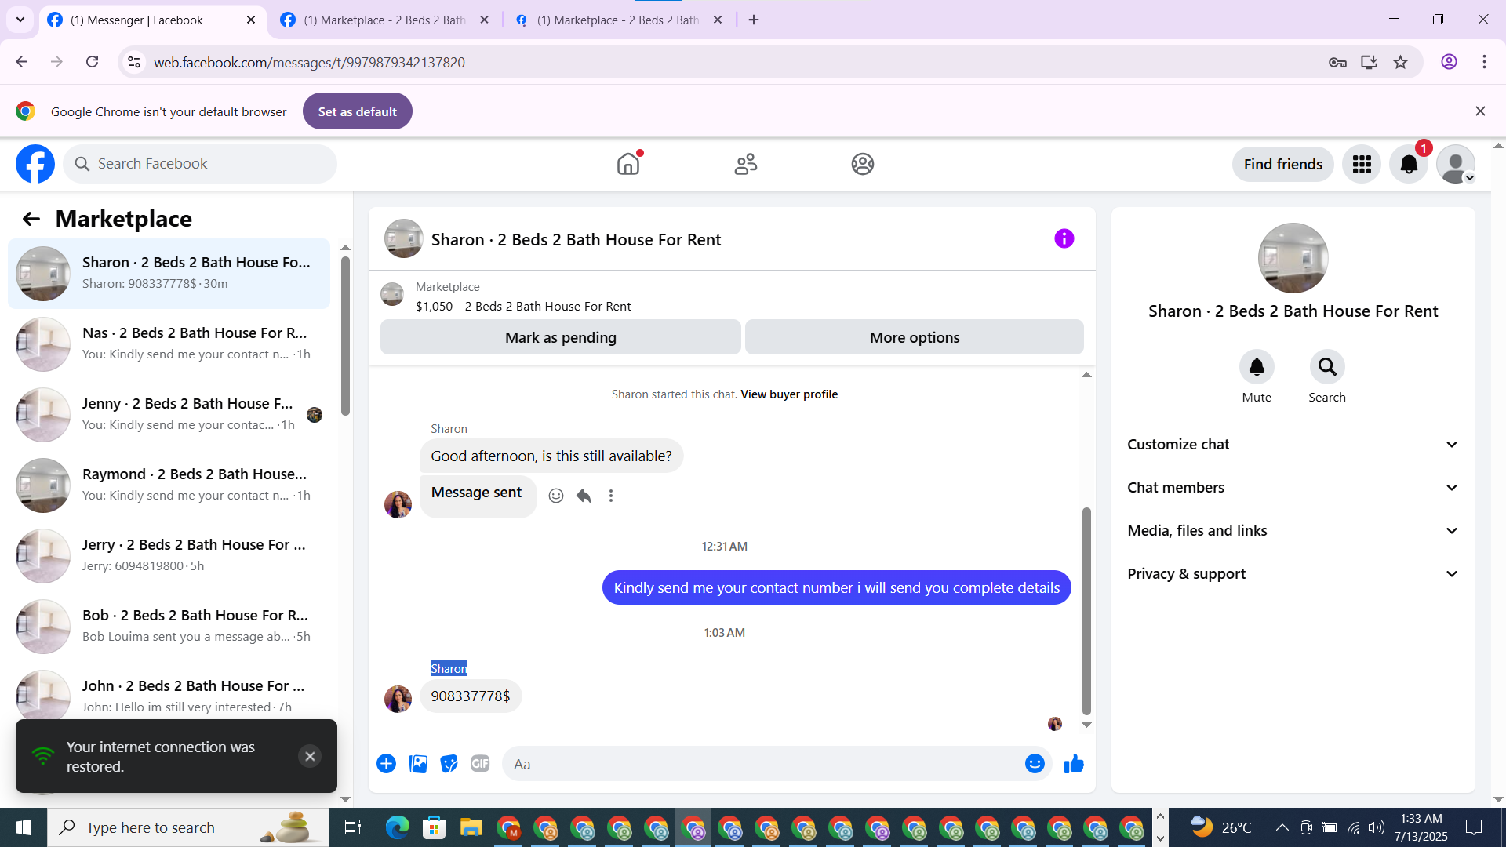Click the thumbs-up like send icon
This screenshot has width=1506, height=847.
coord(1074,764)
